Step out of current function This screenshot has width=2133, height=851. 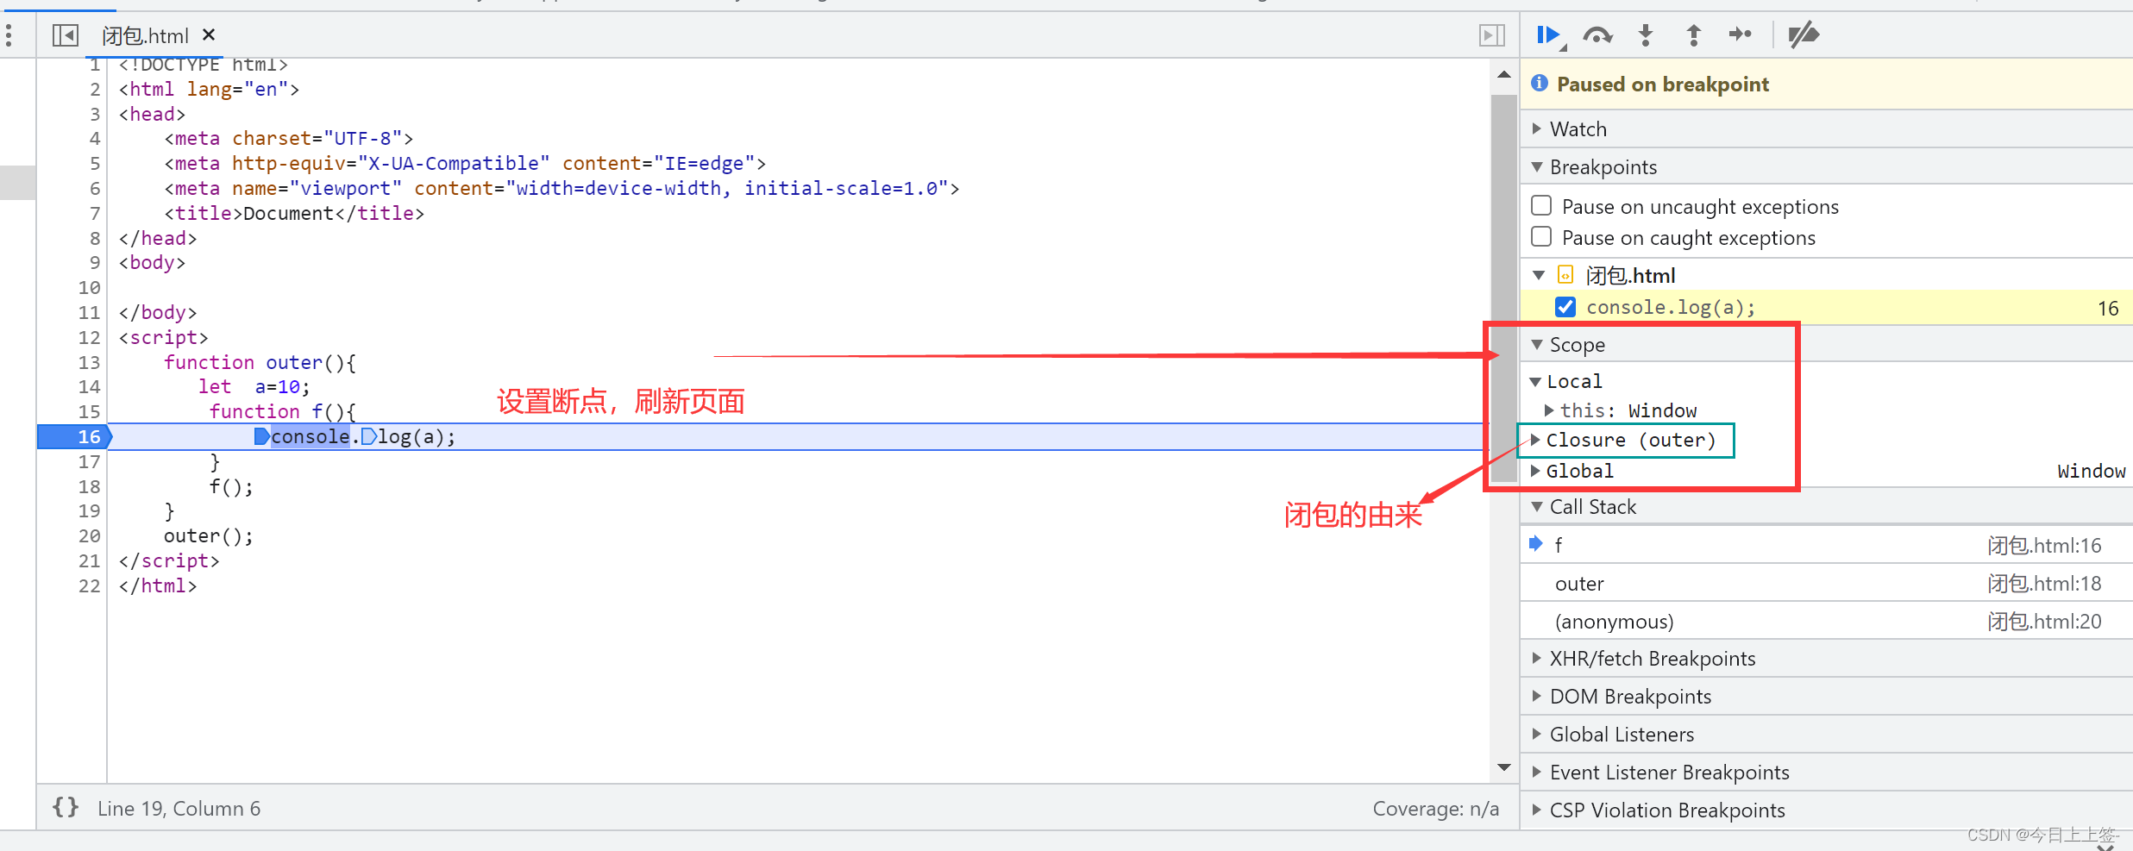[1693, 35]
